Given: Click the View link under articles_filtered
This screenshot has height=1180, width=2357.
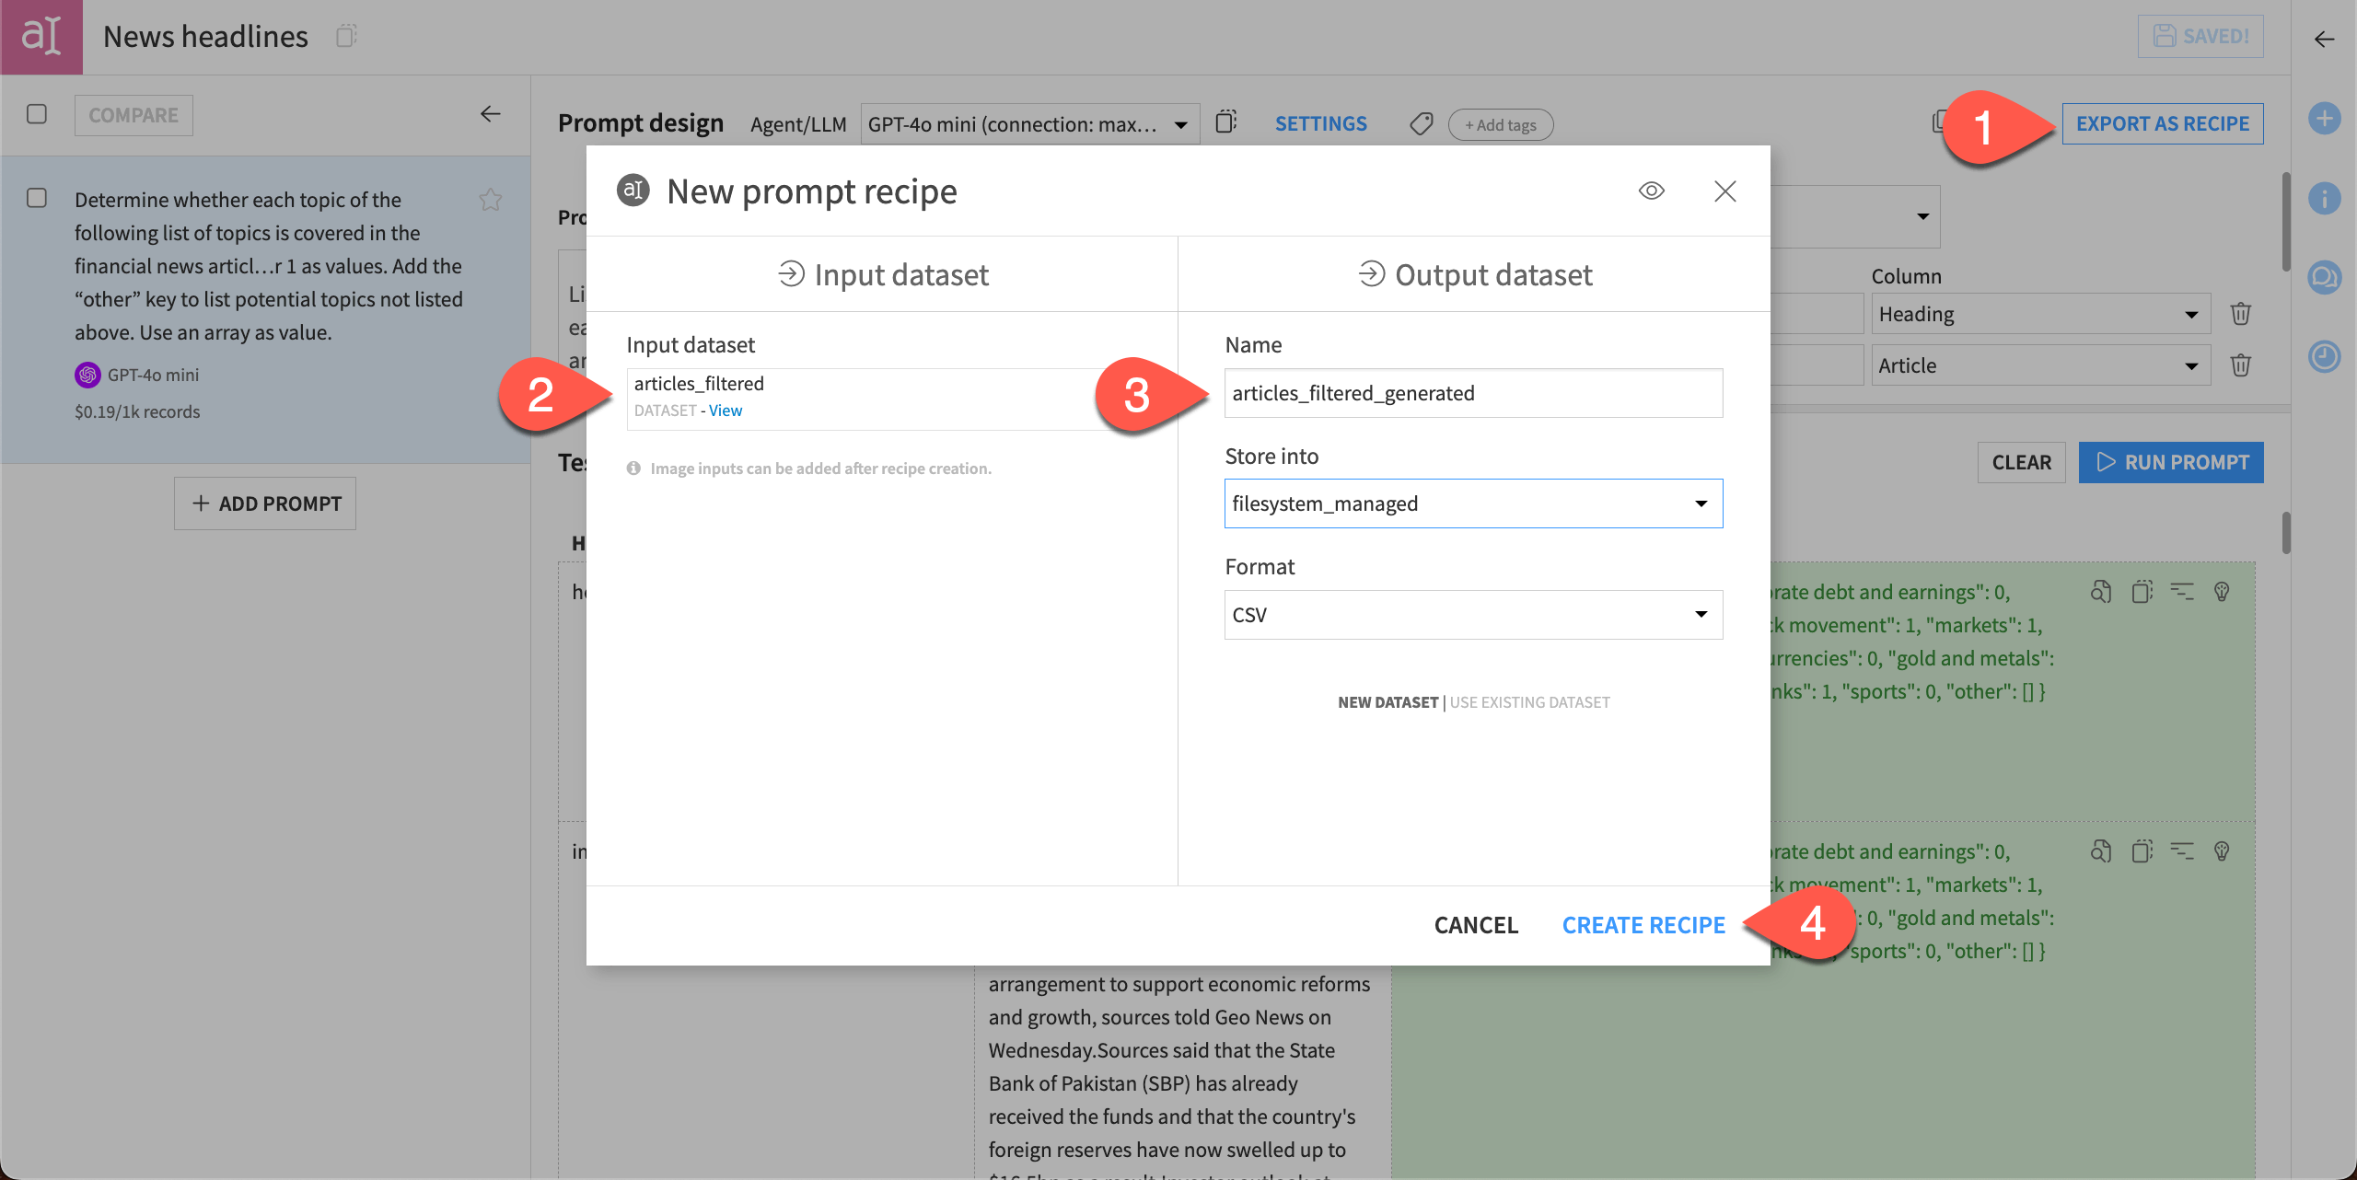Looking at the screenshot, I should 725,410.
